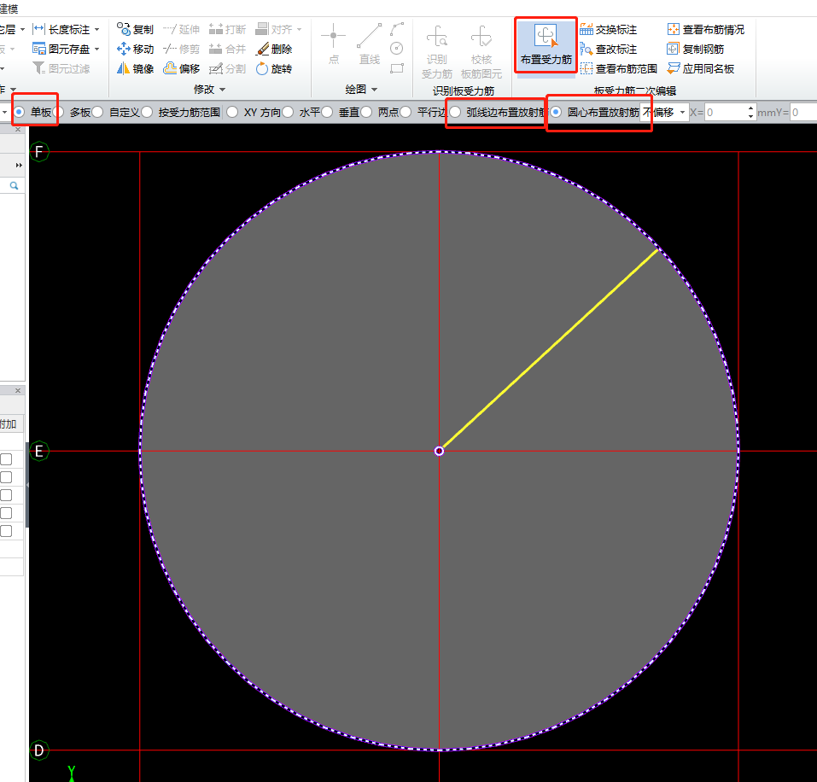817x782 pixels.
Task: Select the 旋转 (rotate) tool
Action: [274, 69]
